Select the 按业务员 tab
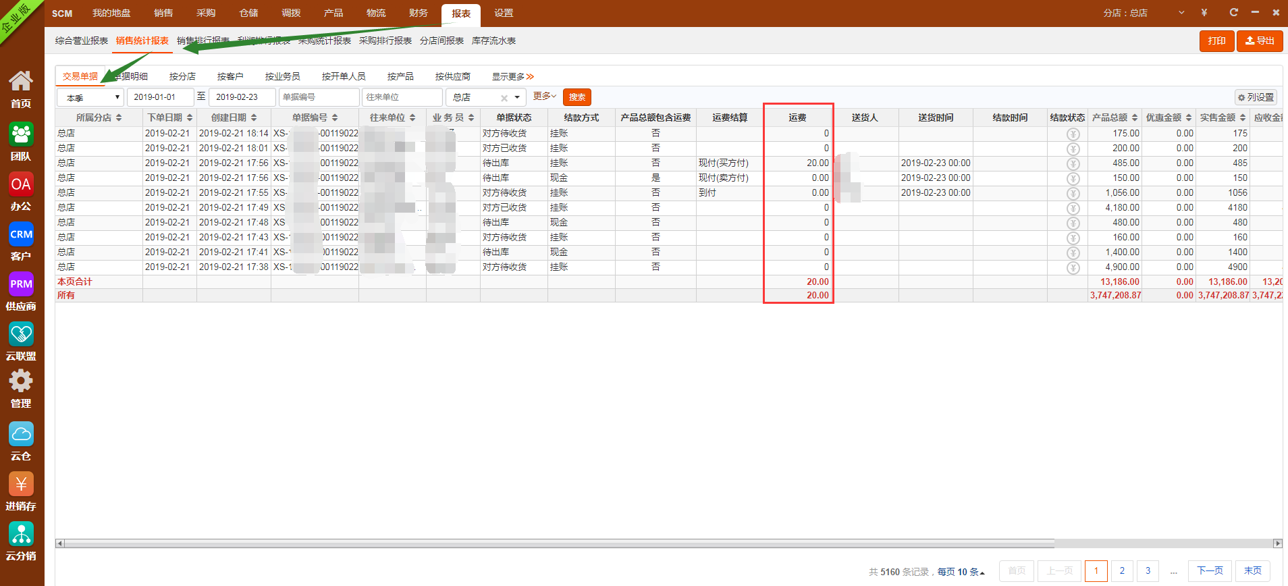 [282, 76]
